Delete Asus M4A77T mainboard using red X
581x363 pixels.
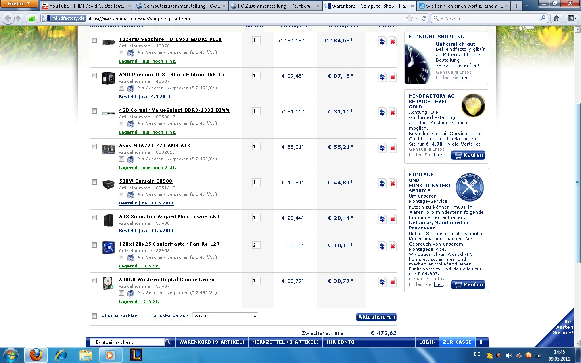tap(393, 148)
